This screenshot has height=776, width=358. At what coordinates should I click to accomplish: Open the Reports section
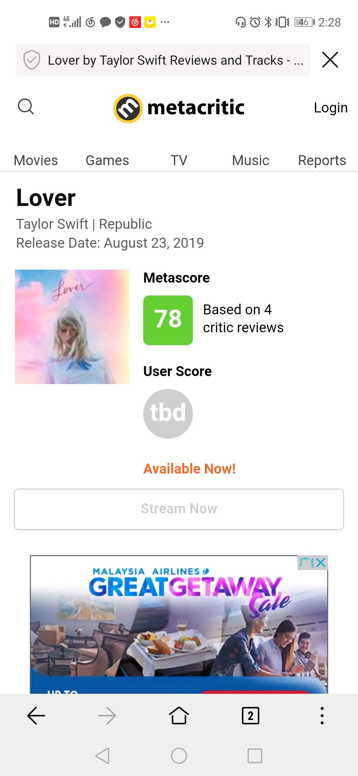(x=322, y=161)
